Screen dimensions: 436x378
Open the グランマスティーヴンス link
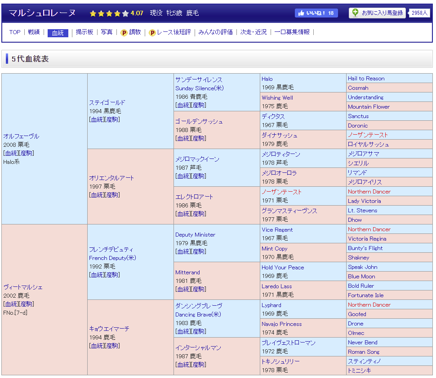pos(289,211)
